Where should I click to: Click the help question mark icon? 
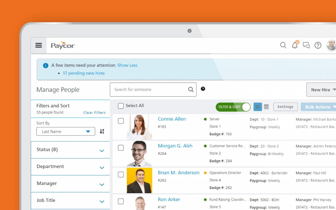(318, 45)
